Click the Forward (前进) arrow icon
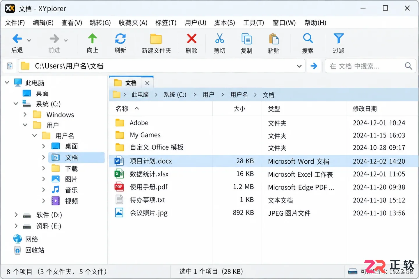The width and height of the screenshot is (419, 279). (54, 39)
